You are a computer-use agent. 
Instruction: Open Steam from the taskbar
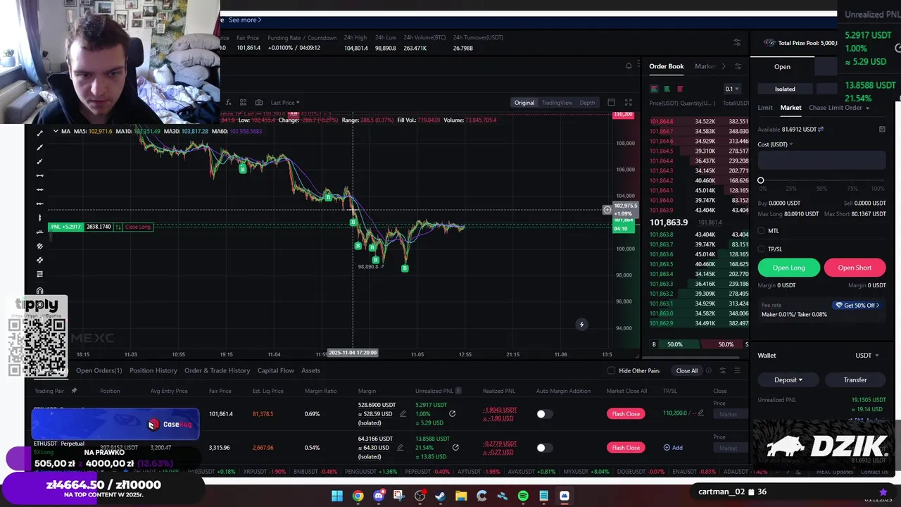tap(441, 496)
